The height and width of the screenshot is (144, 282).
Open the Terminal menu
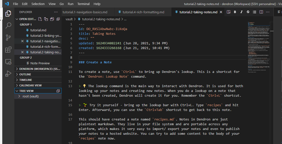click(x=84, y=4)
